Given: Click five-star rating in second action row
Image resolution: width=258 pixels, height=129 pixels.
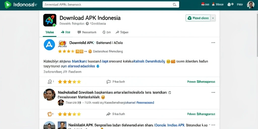Looking at the screenshot, I should tap(70, 114).
